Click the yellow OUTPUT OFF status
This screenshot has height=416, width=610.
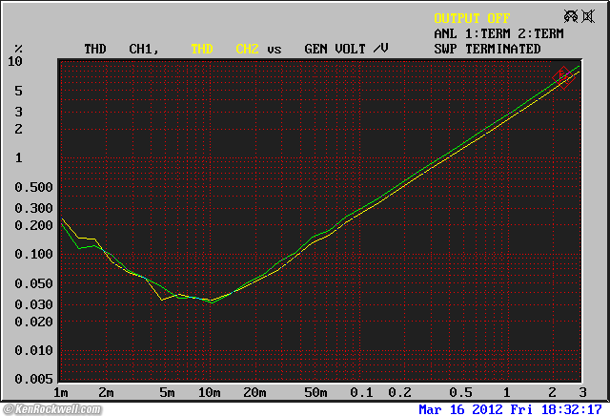(x=472, y=18)
